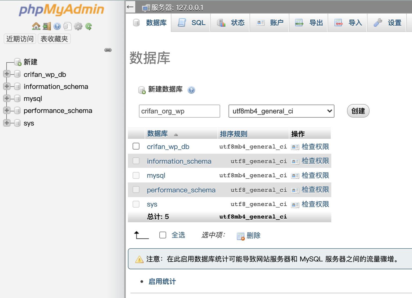This screenshot has height=298, width=412.
Task: Click the 服务器: 127.0.0.1 breadcrumb
Action: coord(177,7)
